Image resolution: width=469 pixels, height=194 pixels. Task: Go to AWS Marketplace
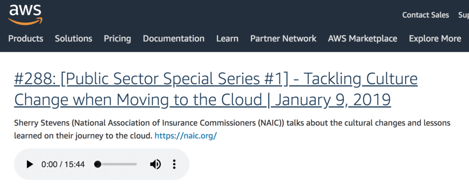(363, 38)
